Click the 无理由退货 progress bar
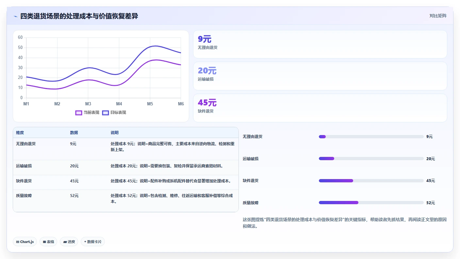 pos(371,137)
